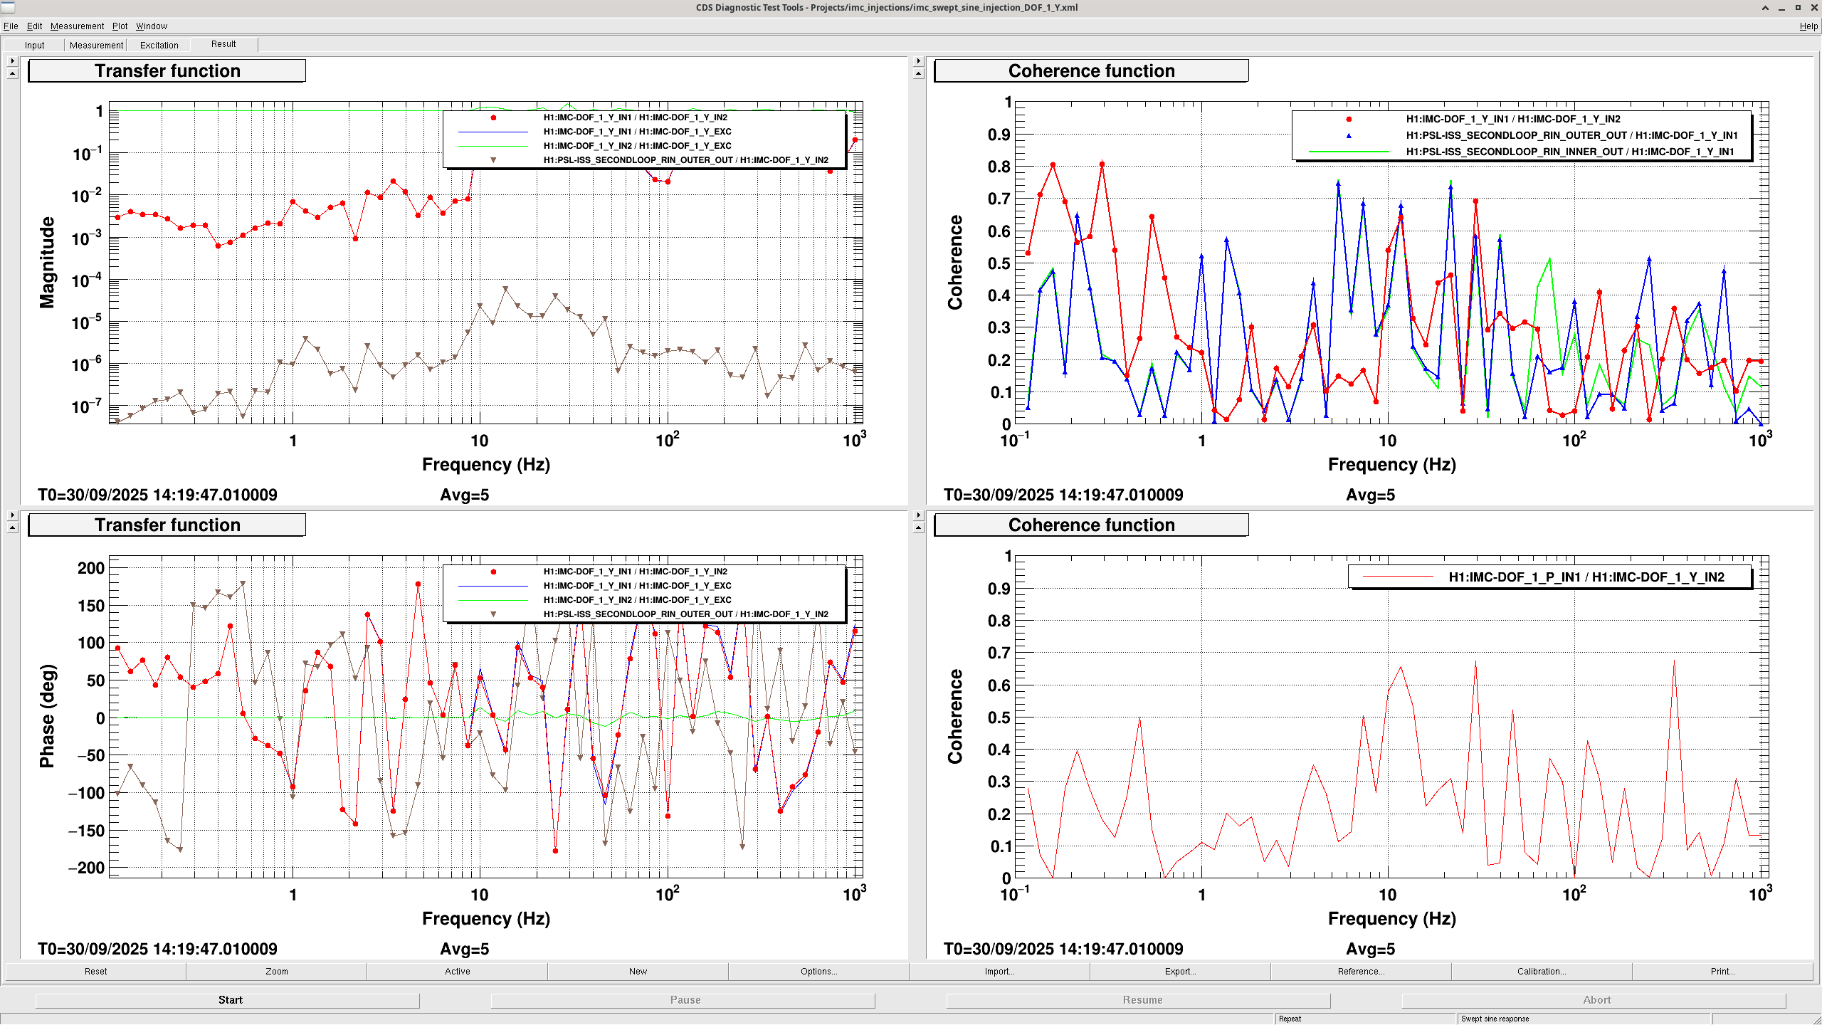Click the Reference... button
The height and width of the screenshot is (1025, 1822).
[x=1360, y=972]
